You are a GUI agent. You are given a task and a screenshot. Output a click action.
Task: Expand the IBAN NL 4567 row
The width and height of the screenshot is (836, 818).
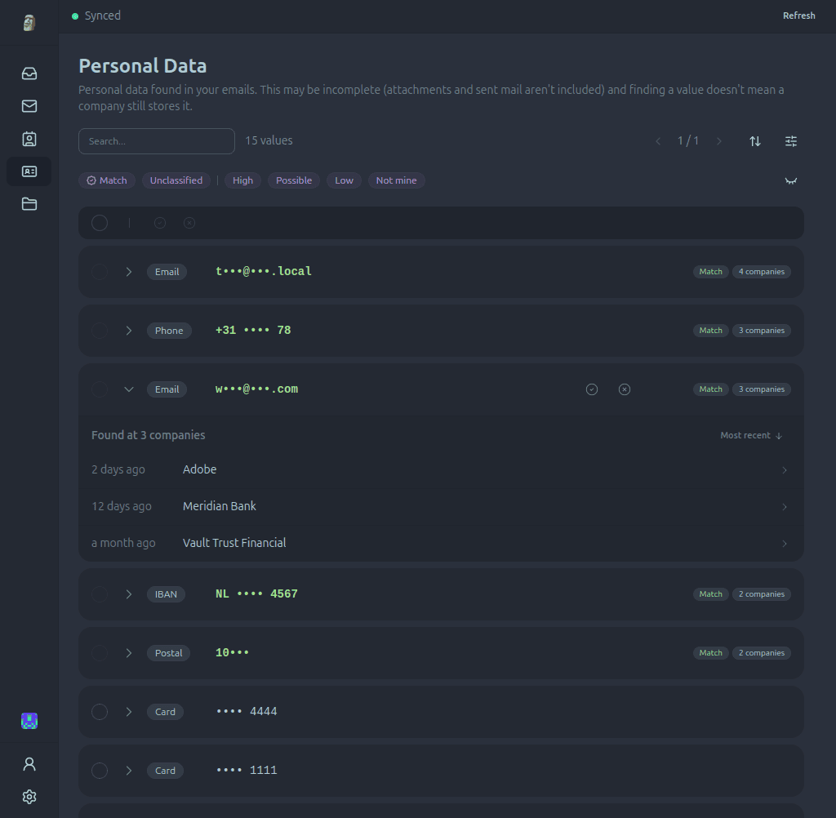(x=128, y=594)
